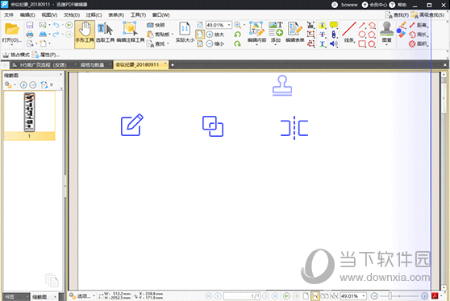The width and height of the screenshot is (450, 301).
Task: Click the 图章 stamp tool icon
Action: 386,29
